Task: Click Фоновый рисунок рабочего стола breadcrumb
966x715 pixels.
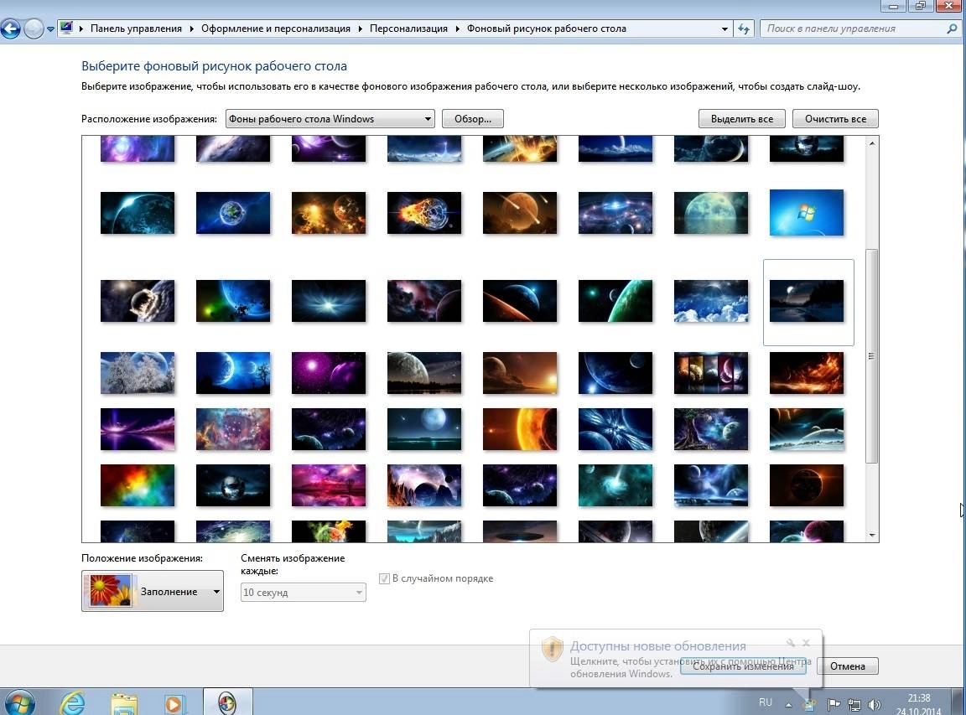Action: coord(547,28)
